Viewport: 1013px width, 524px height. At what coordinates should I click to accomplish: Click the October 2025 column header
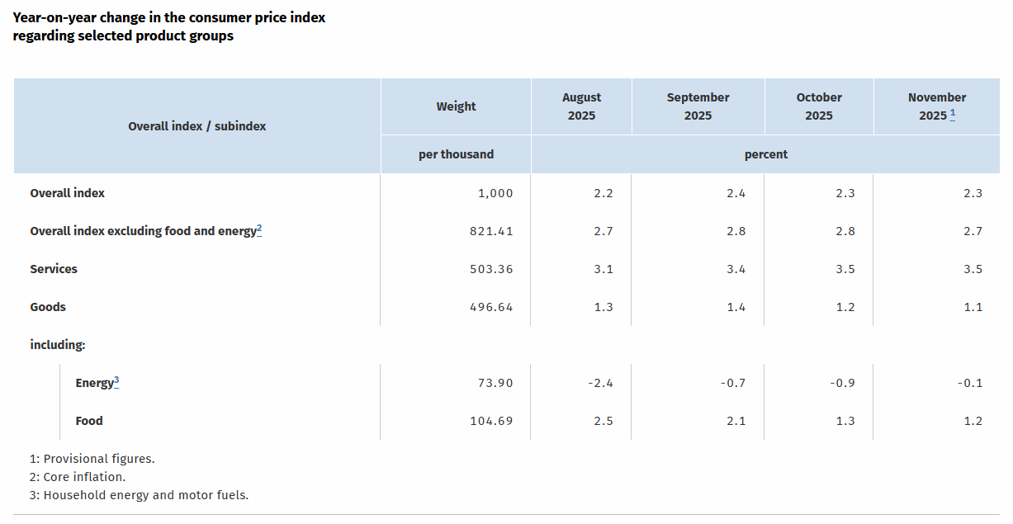click(x=818, y=106)
